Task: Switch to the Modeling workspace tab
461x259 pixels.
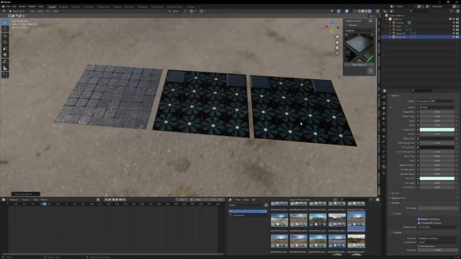Action: (x=63, y=6)
